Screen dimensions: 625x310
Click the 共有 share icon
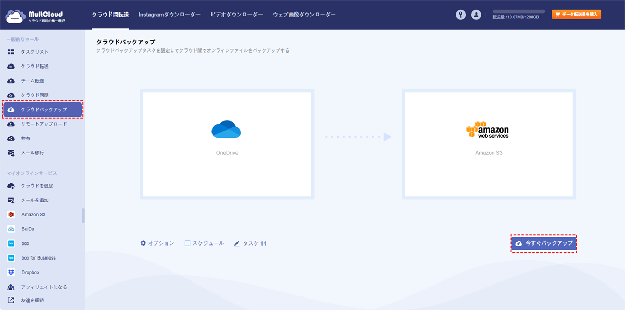(x=11, y=139)
